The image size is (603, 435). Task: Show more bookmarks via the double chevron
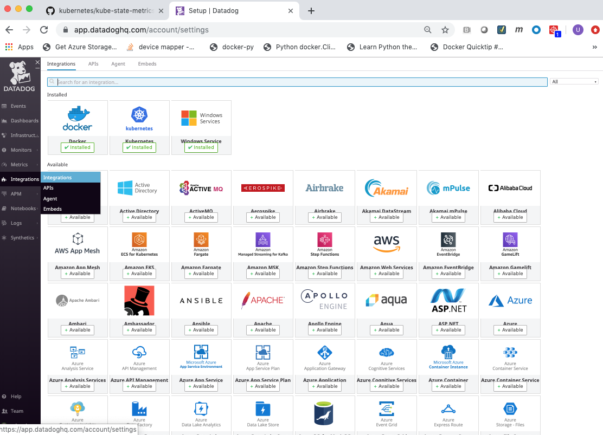(594, 47)
